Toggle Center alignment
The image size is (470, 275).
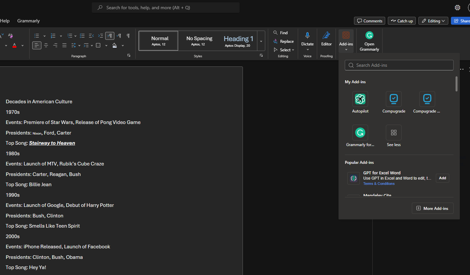click(x=46, y=45)
